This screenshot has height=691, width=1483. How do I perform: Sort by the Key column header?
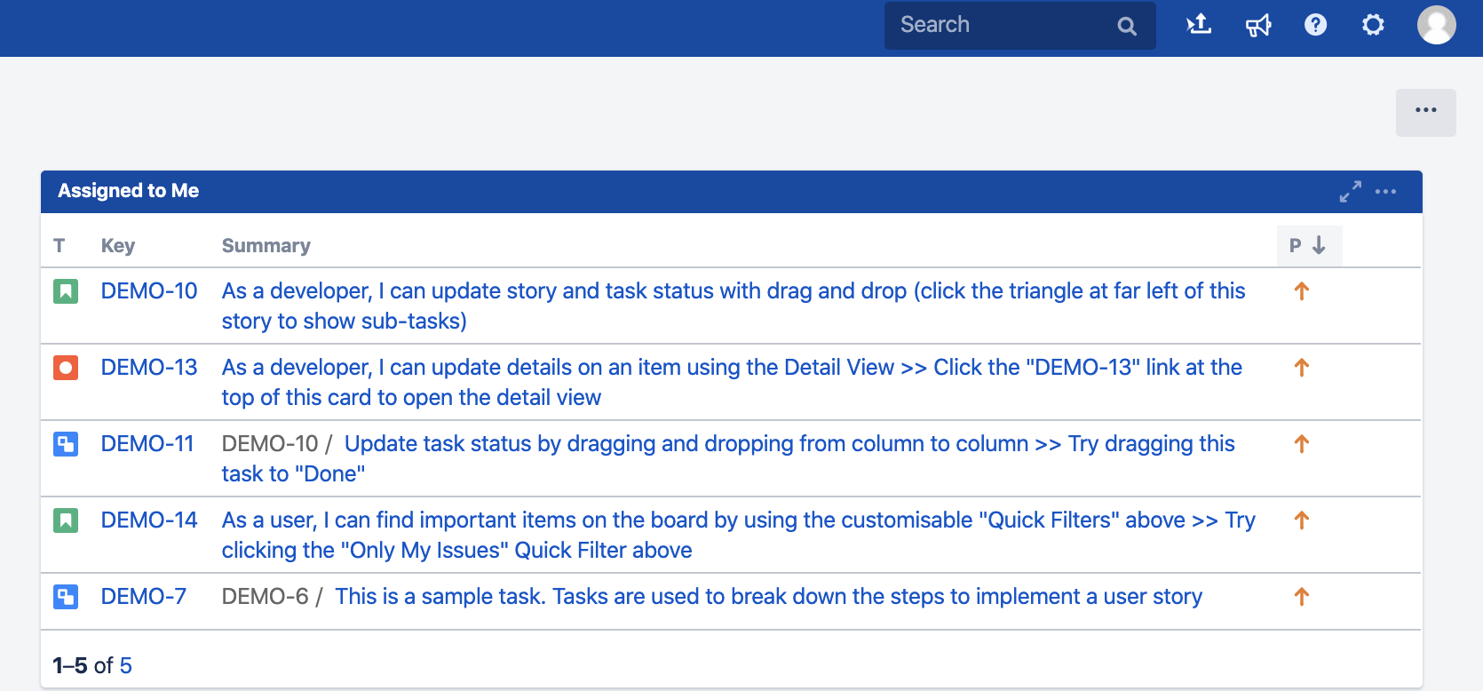click(x=118, y=246)
